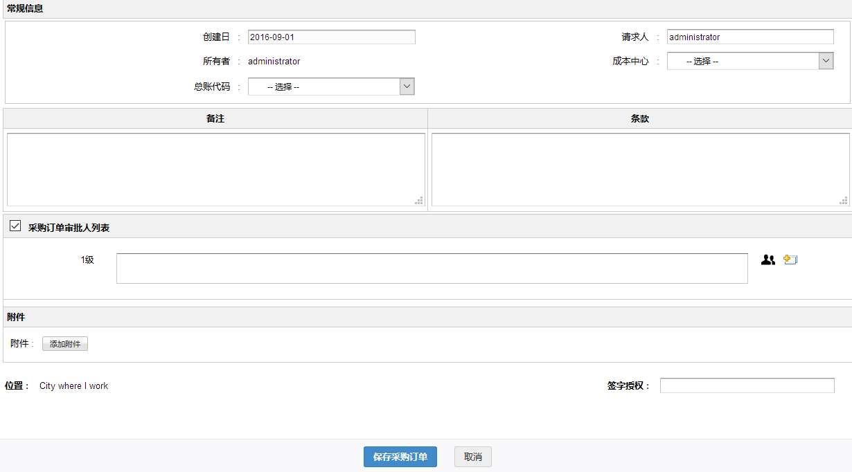Save with the 保存采购订单 button
852x472 pixels.
point(400,457)
